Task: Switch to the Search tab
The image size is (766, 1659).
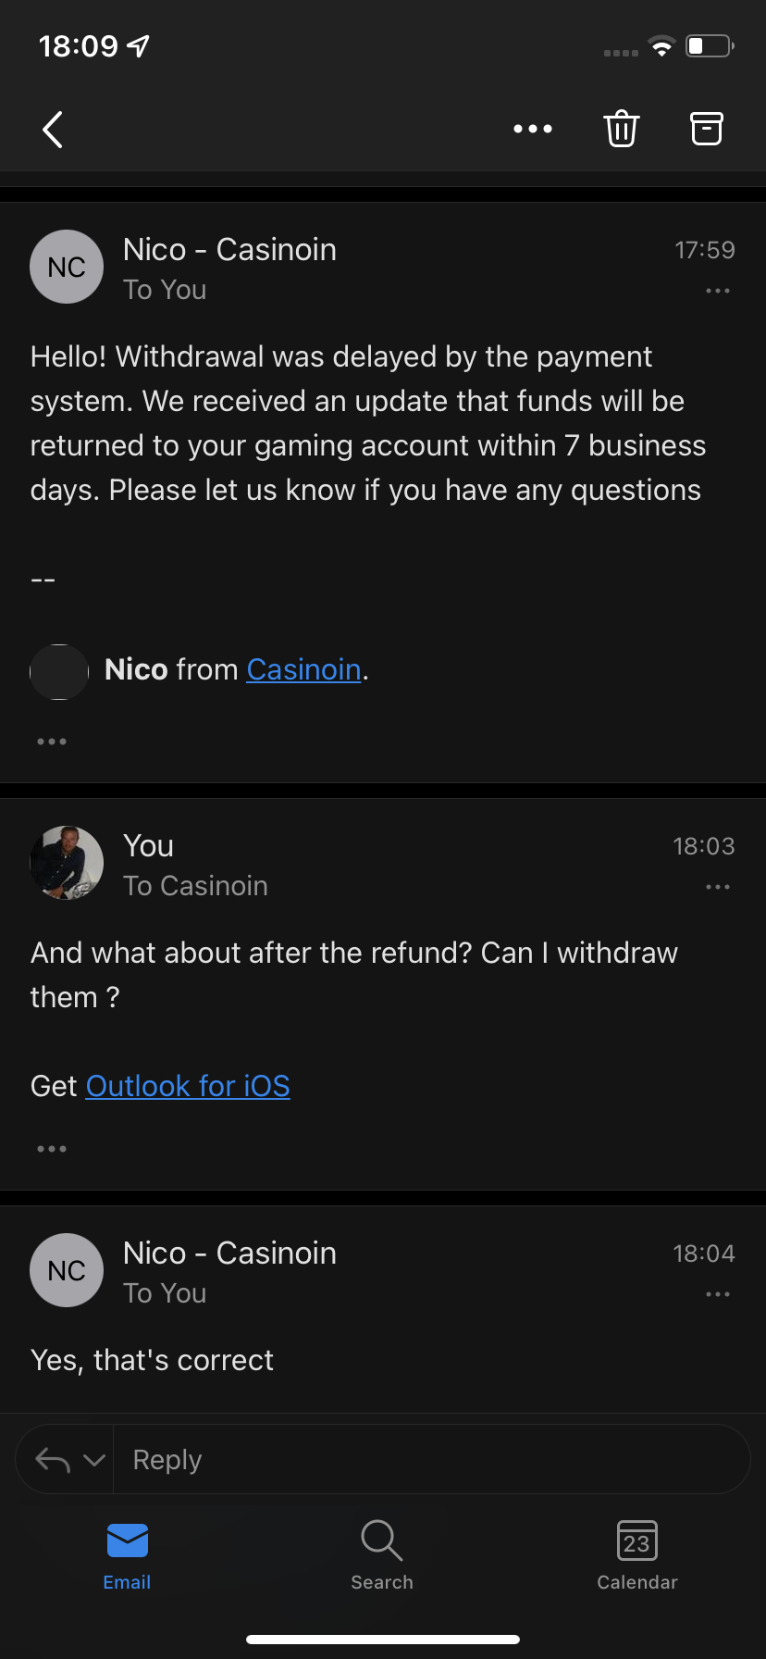Action: click(x=382, y=1556)
